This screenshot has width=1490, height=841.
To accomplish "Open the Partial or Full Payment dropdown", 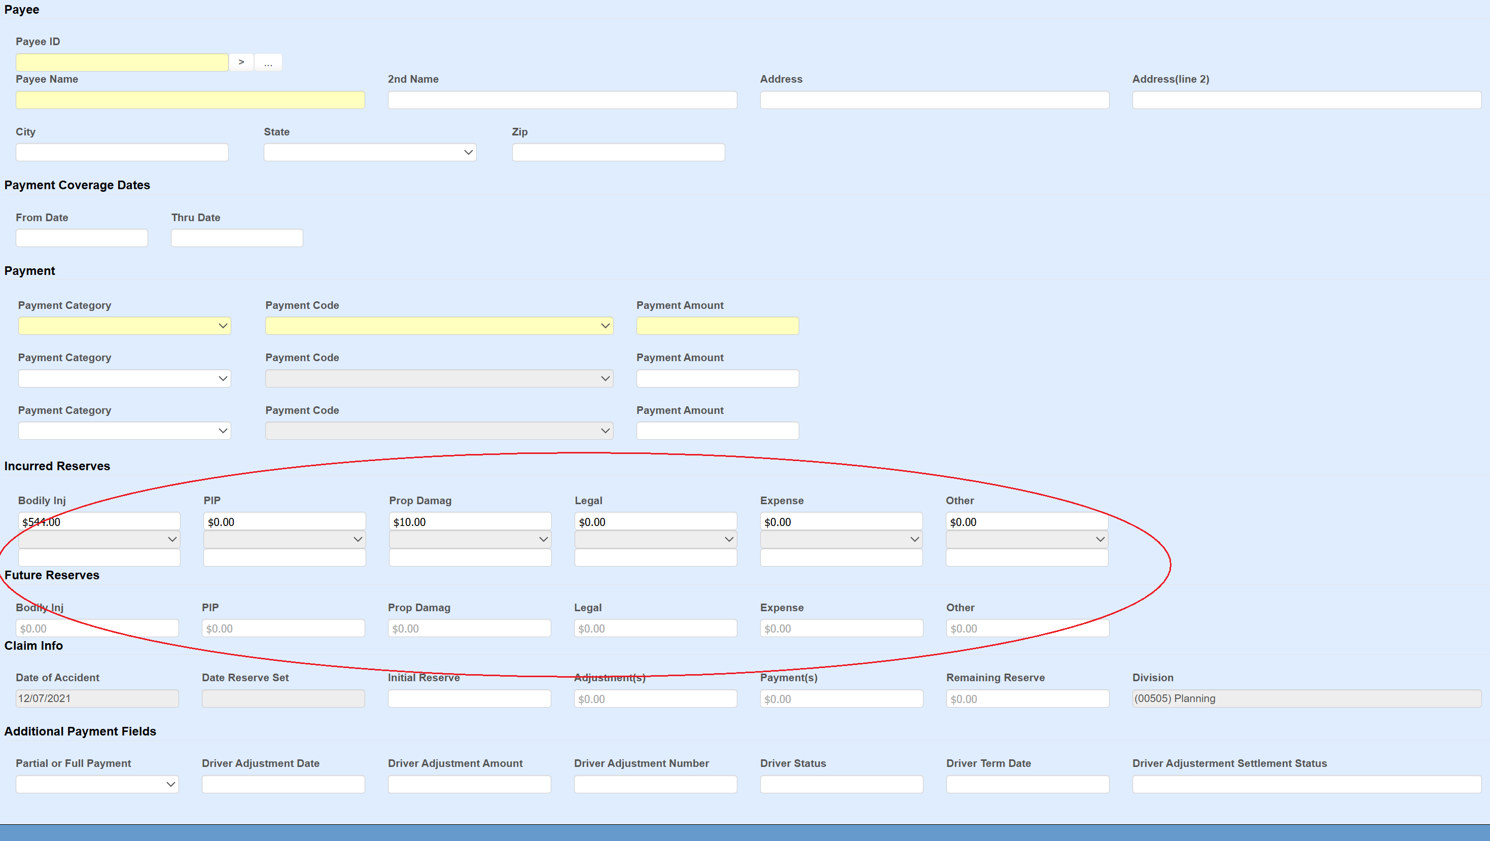I will 97,784.
